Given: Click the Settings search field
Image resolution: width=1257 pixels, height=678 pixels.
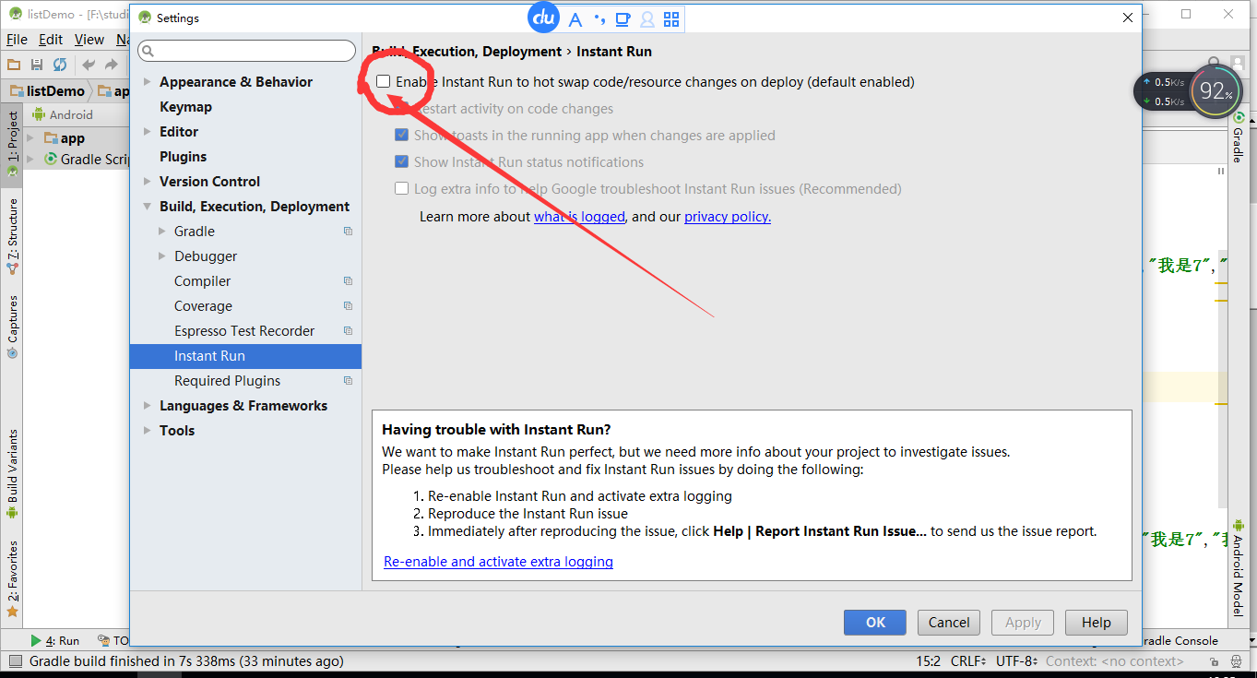Looking at the screenshot, I should point(246,51).
